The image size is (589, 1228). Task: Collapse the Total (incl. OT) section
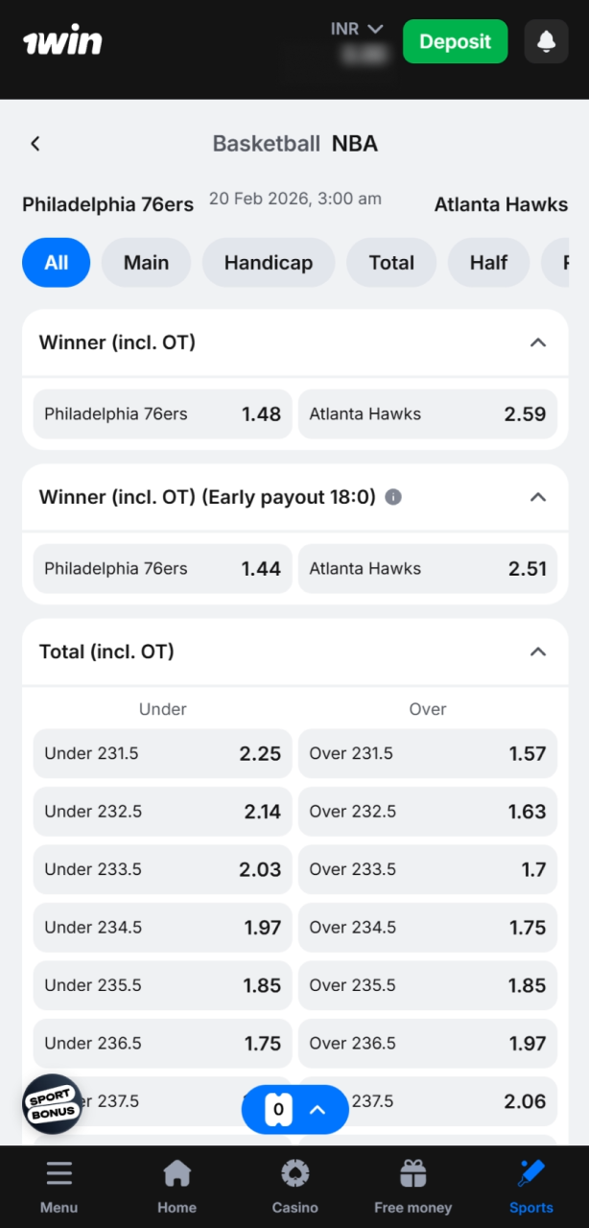point(538,651)
